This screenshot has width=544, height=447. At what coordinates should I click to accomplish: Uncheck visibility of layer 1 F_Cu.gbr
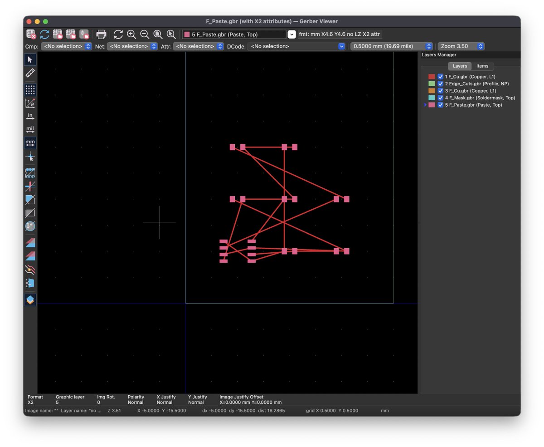click(440, 77)
